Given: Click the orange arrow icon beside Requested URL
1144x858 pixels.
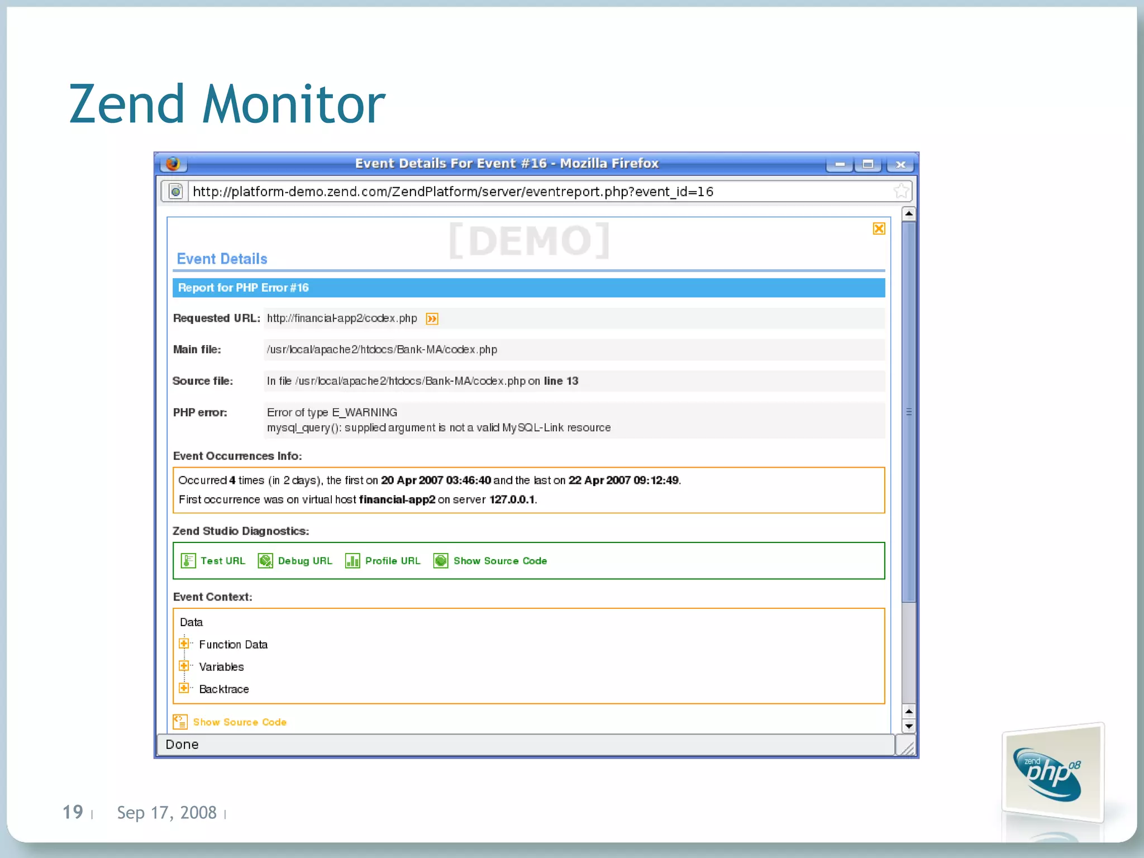Looking at the screenshot, I should click(x=432, y=318).
